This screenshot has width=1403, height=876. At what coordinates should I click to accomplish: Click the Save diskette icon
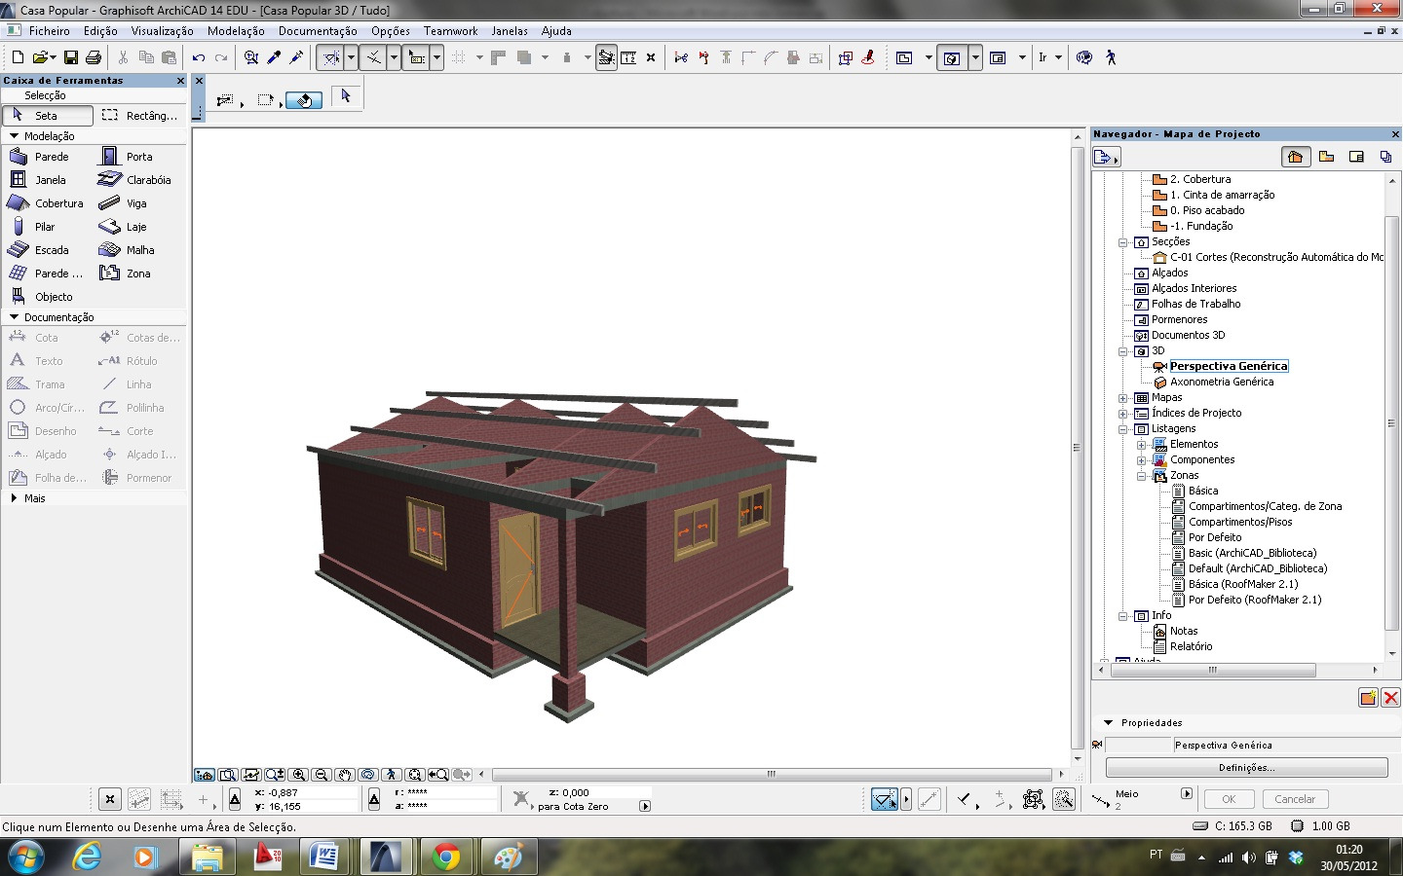click(x=70, y=57)
